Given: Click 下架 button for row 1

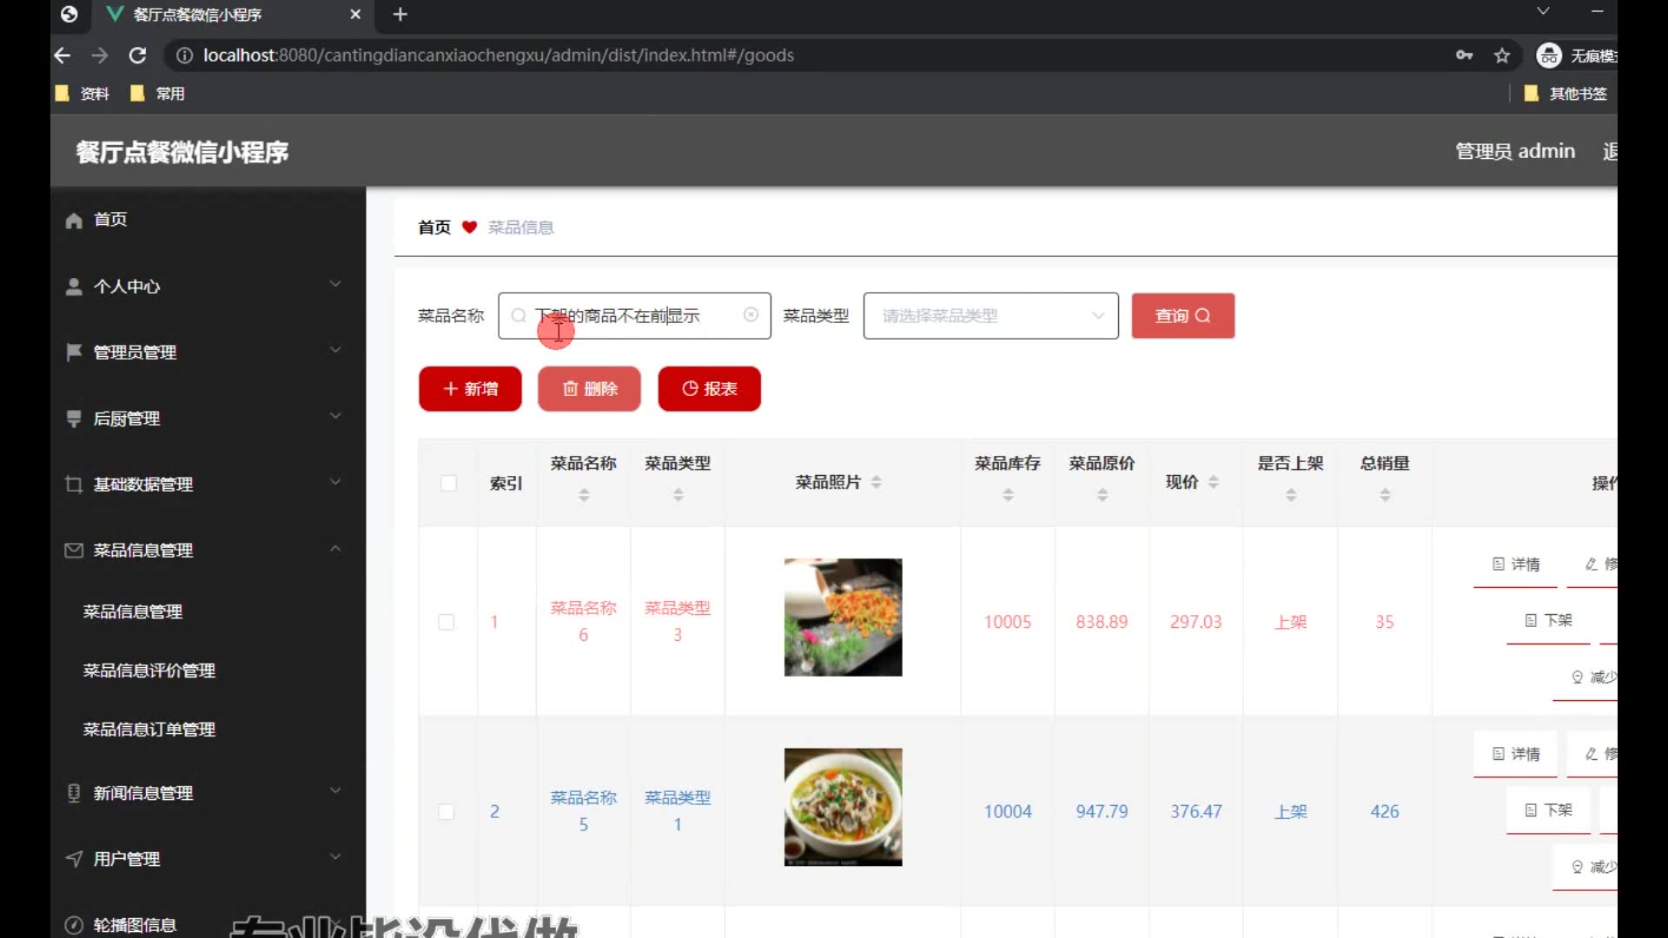Looking at the screenshot, I should click(1548, 620).
